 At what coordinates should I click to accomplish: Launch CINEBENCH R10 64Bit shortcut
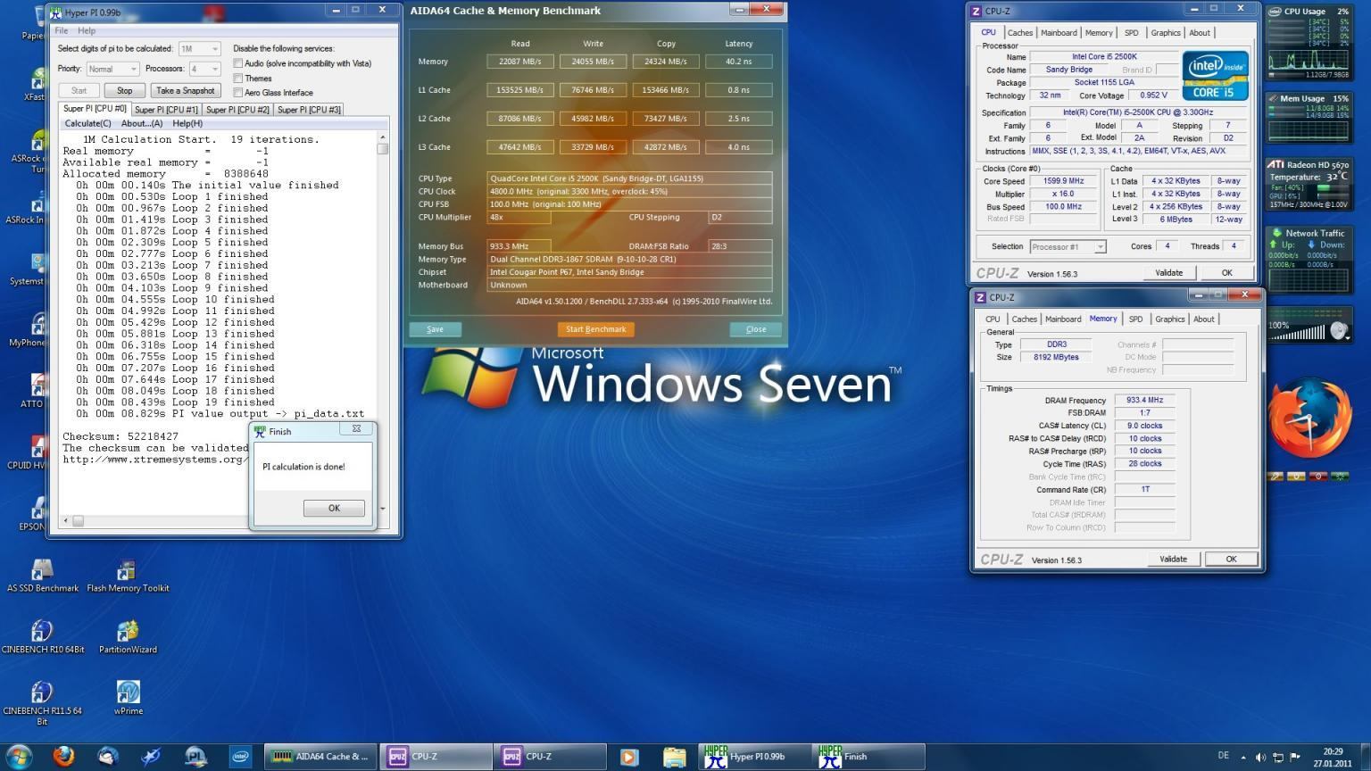pos(43,637)
